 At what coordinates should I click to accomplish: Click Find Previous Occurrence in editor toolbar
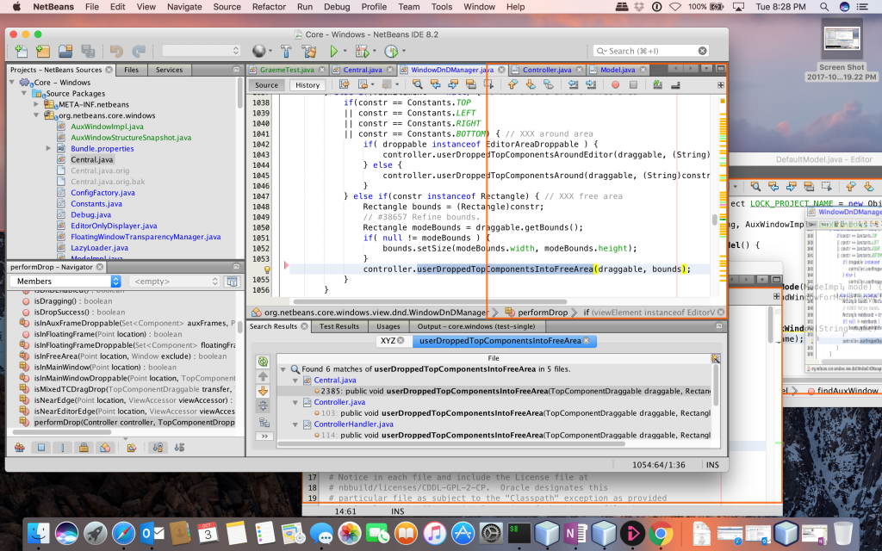coord(435,85)
